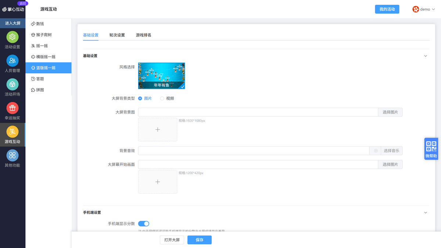Image resolution: width=441 pixels, height=248 pixels.
Task: Open the 活动设置 gear icon
Action: click(12, 37)
